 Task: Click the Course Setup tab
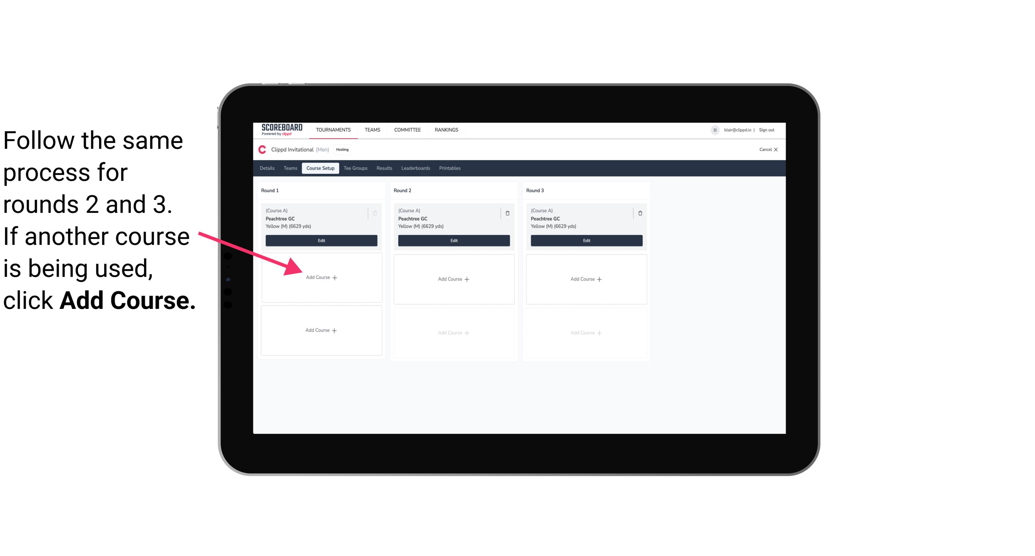(320, 169)
